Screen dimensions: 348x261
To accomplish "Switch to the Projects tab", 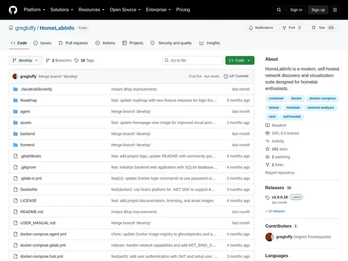I will (133, 43).
